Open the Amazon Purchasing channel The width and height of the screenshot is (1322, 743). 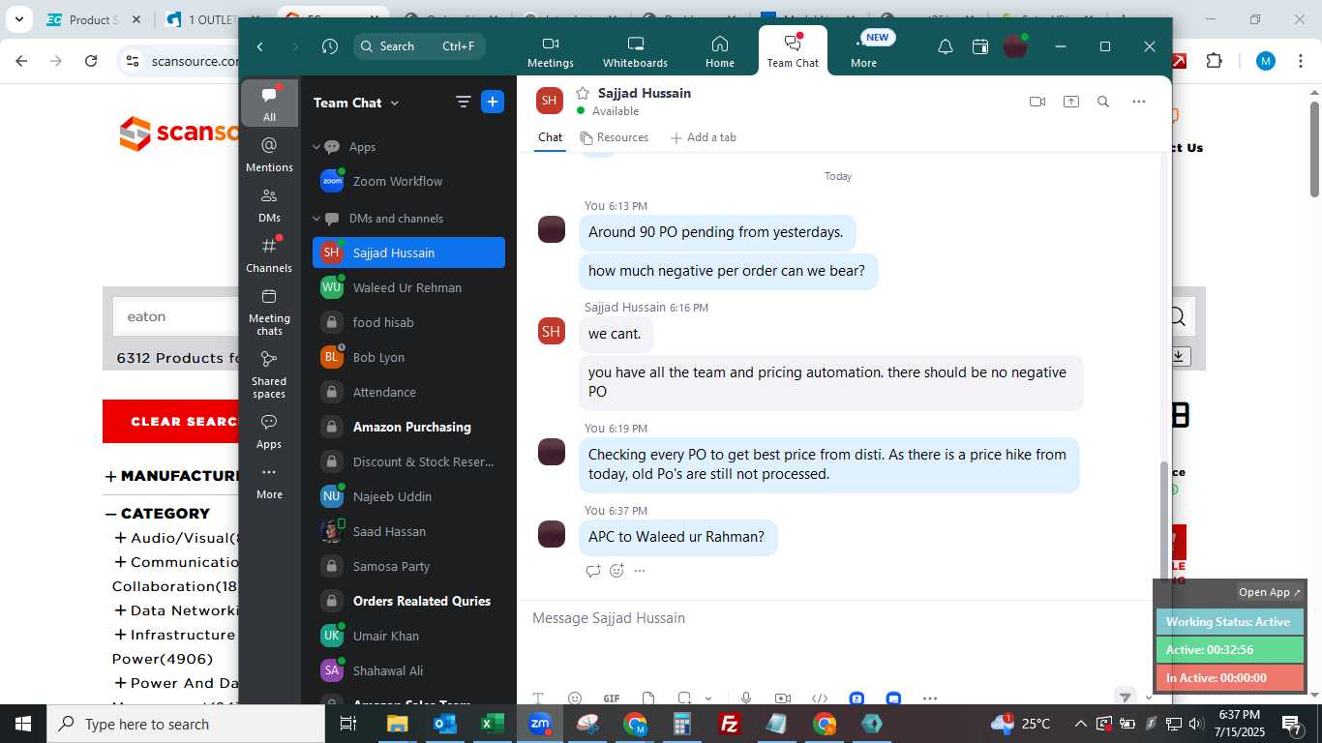click(408, 427)
